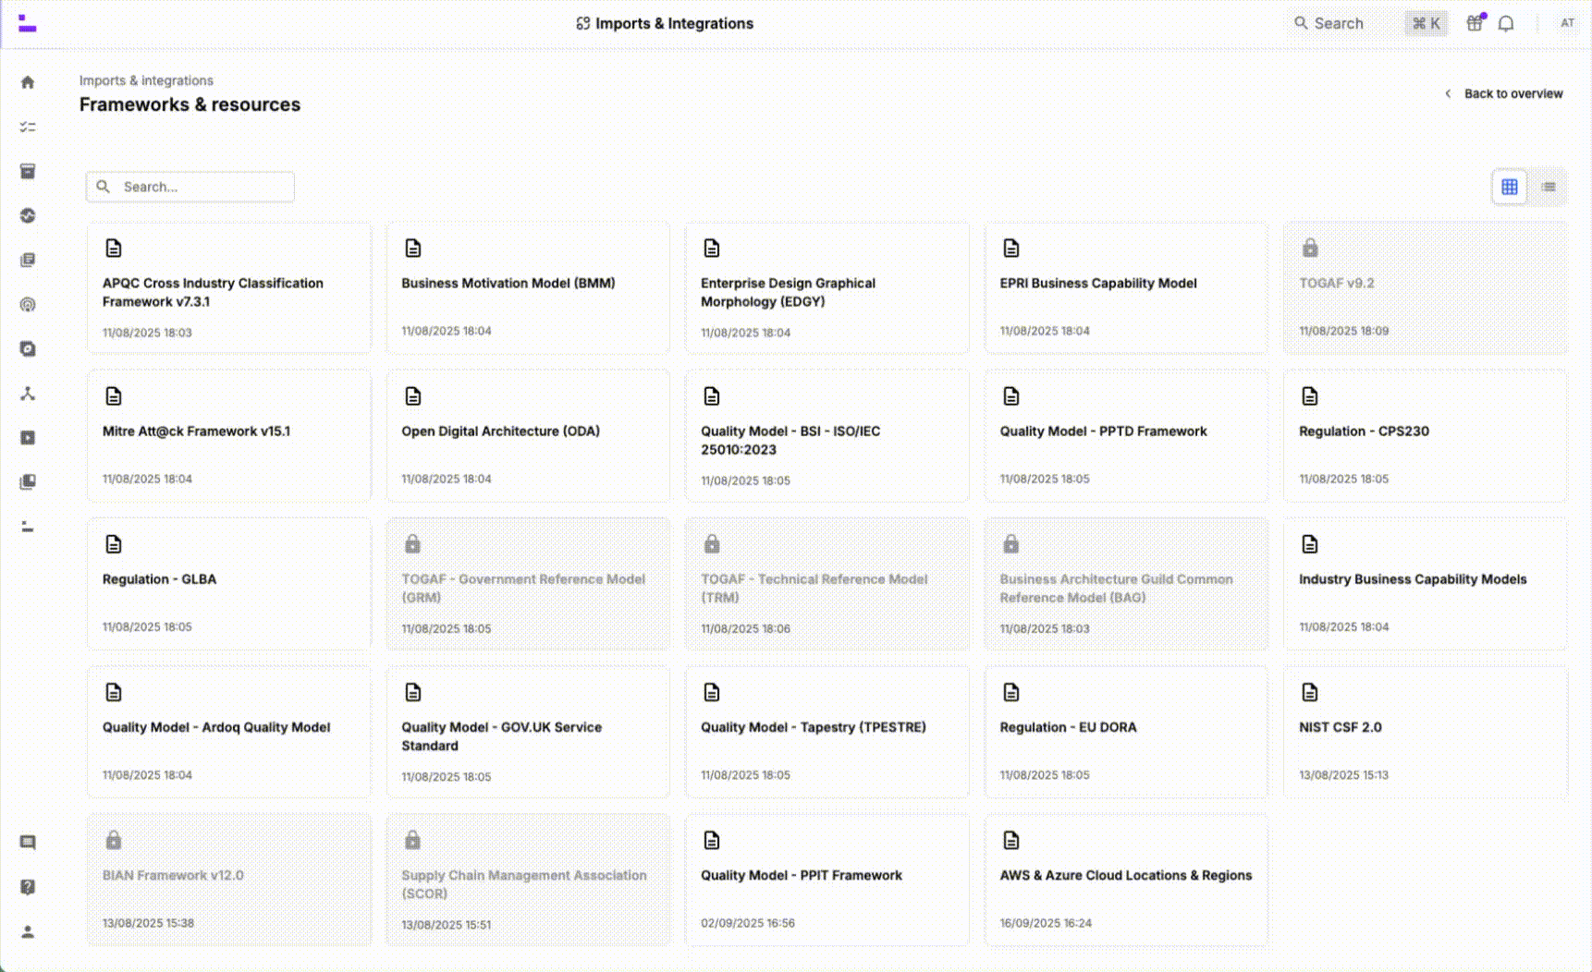Image resolution: width=1592 pixels, height=972 pixels.
Task: Switch to grid view layout
Action: pos(1510,187)
